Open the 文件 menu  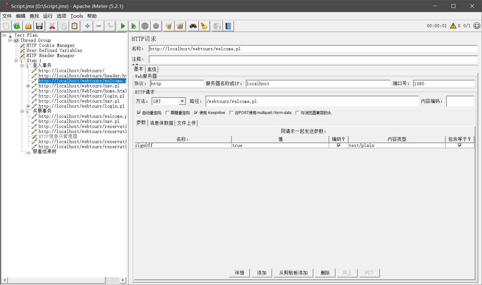[x=7, y=16]
